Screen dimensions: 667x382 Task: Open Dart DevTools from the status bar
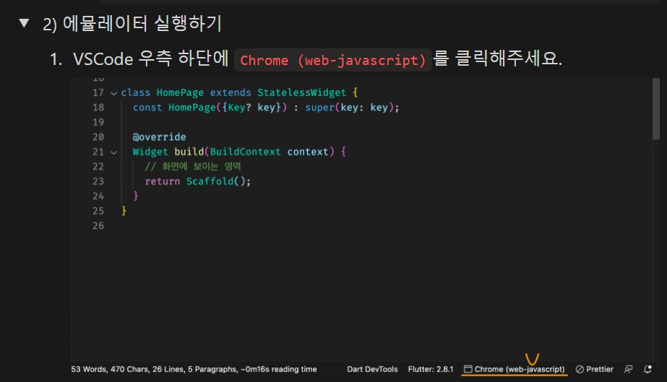click(x=372, y=369)
